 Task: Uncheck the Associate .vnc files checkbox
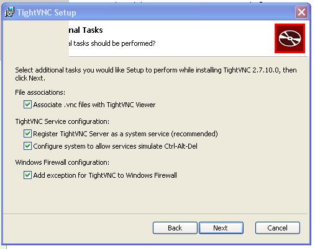click(x=27, y=105)
